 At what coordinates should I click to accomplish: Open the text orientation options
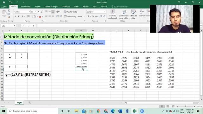(x=58, y=12)
